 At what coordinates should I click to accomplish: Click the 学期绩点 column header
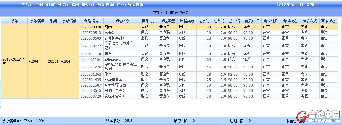pyautogui.click(x=69, y=21)
